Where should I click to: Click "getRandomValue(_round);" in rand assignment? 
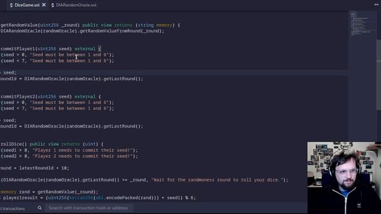[67, 192]
